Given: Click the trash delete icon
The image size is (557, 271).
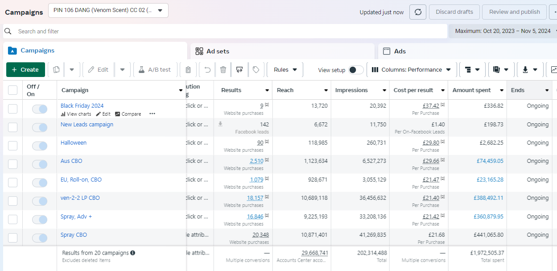Looking at the screenshot, I should click(223, 70).
